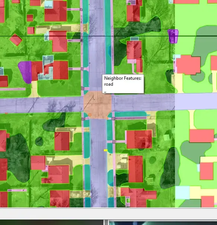Image resolution: width=217 pixels, height=225 pixels.
Task: Select the road segment north of the intersection
Action: 97,45
